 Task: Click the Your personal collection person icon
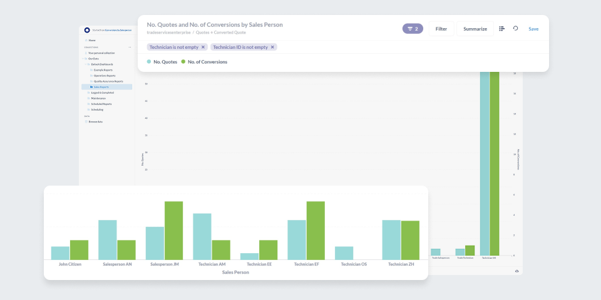coord(86,52)
